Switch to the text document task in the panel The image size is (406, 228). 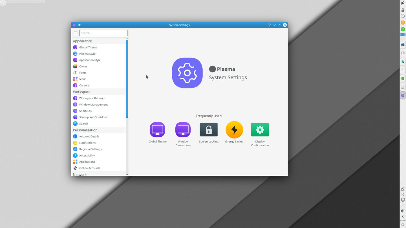click(403, 87)
